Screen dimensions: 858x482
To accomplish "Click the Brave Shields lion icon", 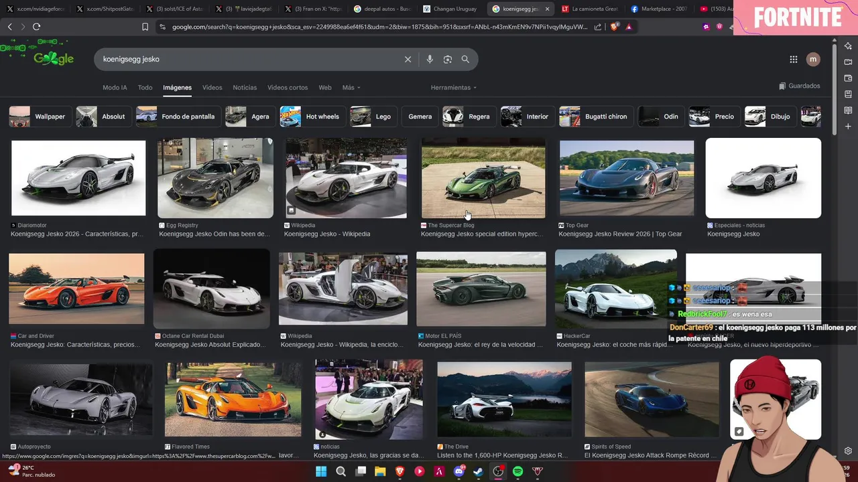I will tap(615, 27).
